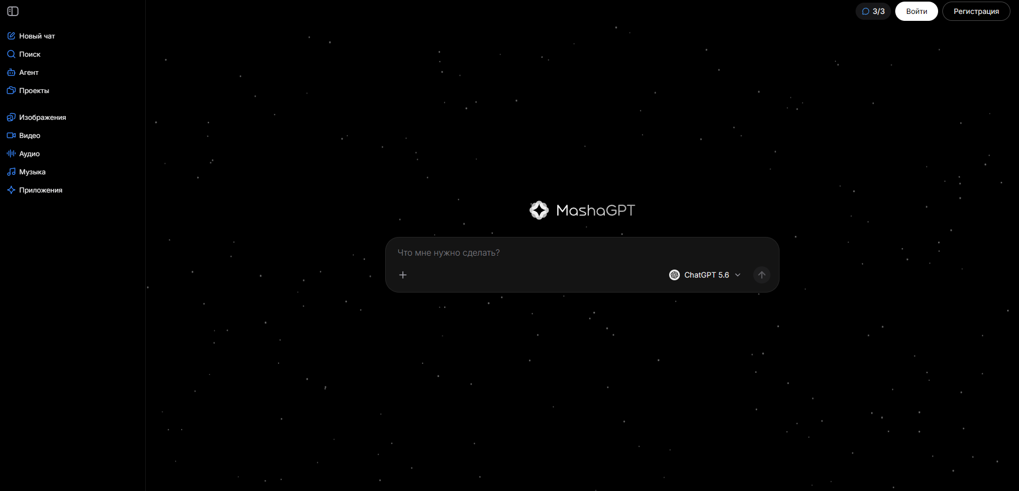Screen dimensions: 1019x491
Task: Focus the 'Что мне нужно сделать?' input
Action: pyautogui.click(x=582, y=252)
